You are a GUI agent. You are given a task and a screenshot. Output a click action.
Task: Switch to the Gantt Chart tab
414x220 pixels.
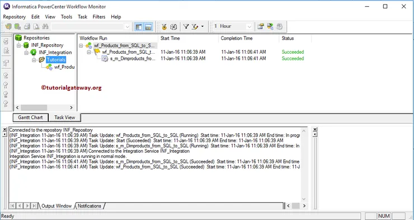pyautogui.click(x=30, y=118)
